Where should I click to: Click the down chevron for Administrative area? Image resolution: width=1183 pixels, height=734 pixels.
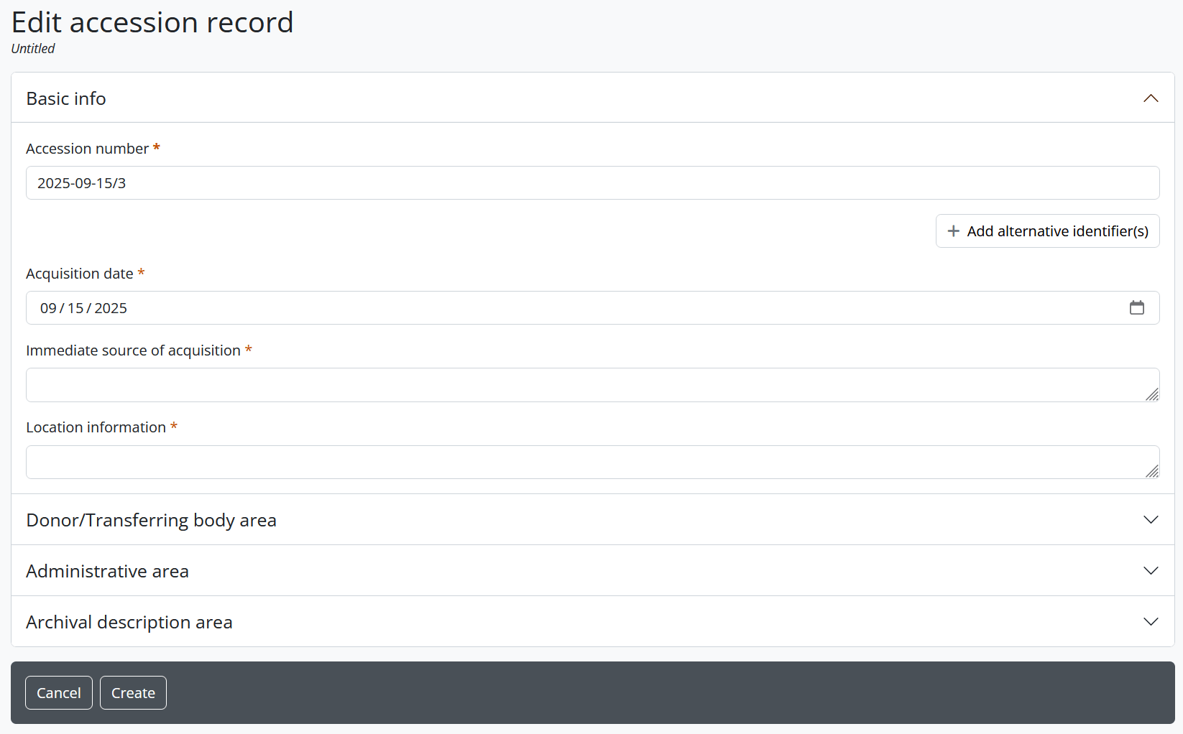1150,571
